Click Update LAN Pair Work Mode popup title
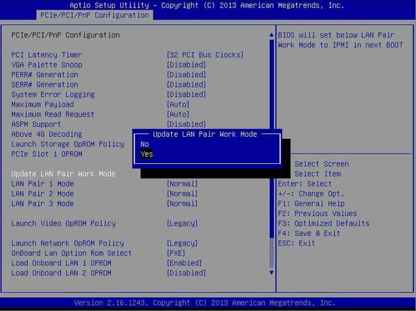The width and height of the screenshot is (416, 311). 205,134
